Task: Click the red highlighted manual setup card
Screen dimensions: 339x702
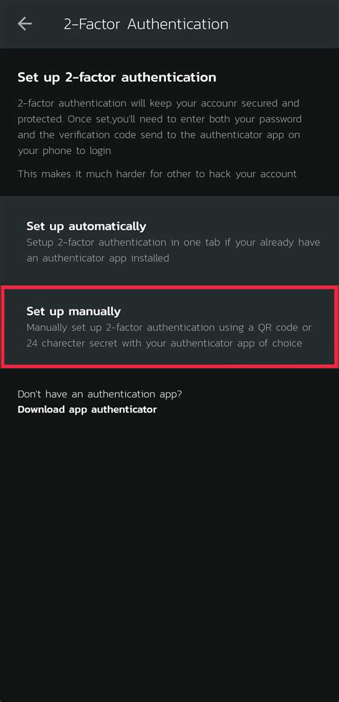Action: [169, 327]
